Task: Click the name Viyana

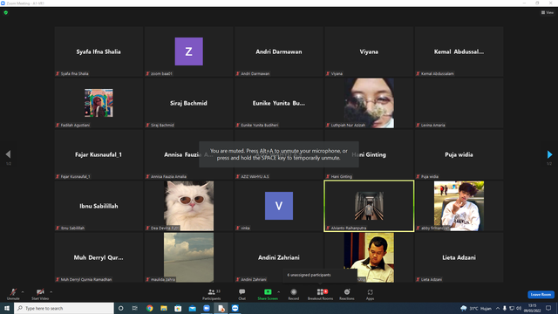Action: [x=369, y=51]
